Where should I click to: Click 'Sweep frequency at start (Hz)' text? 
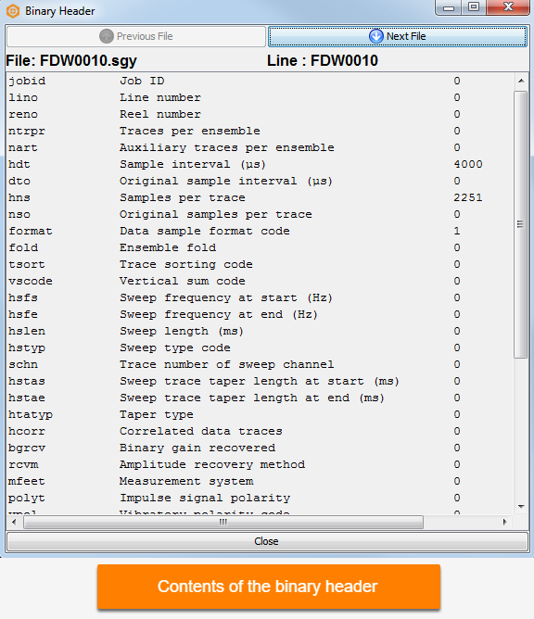pos(226,297)
